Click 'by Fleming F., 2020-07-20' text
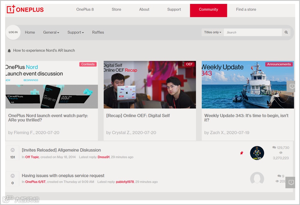Image resolution: width=300 pixels, height=205 pixels. click(34, 133)
